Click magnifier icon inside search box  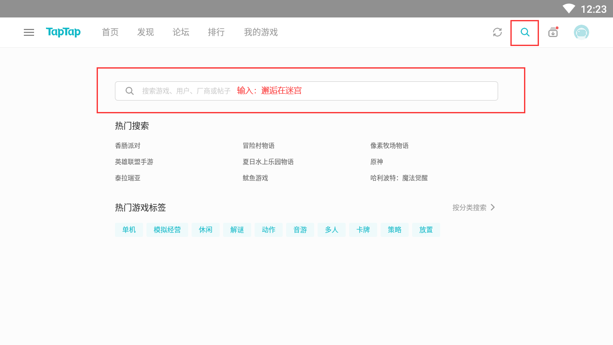coord(130,91)
